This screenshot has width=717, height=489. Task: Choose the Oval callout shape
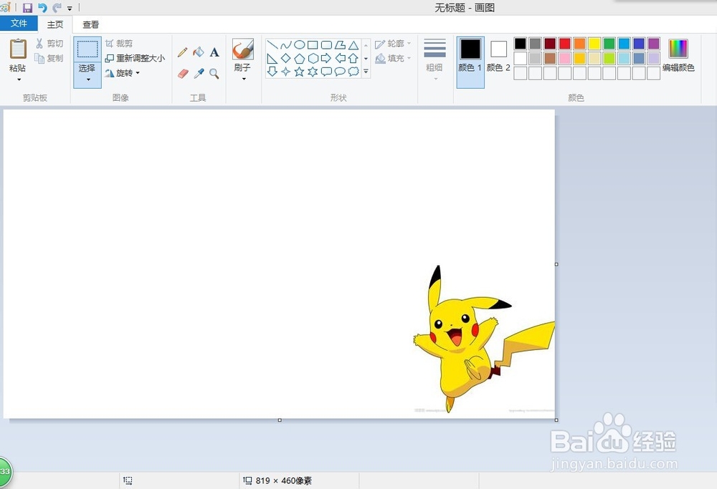(x=340, y=72)
